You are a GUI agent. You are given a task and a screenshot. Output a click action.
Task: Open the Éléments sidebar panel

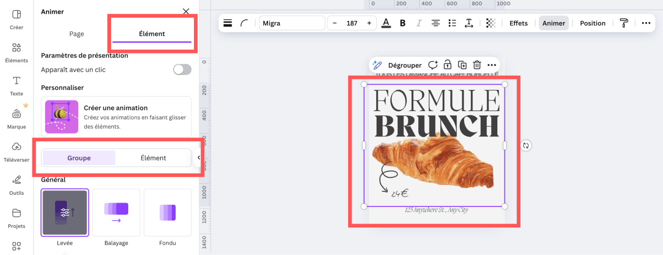click(x=16, y=52)
